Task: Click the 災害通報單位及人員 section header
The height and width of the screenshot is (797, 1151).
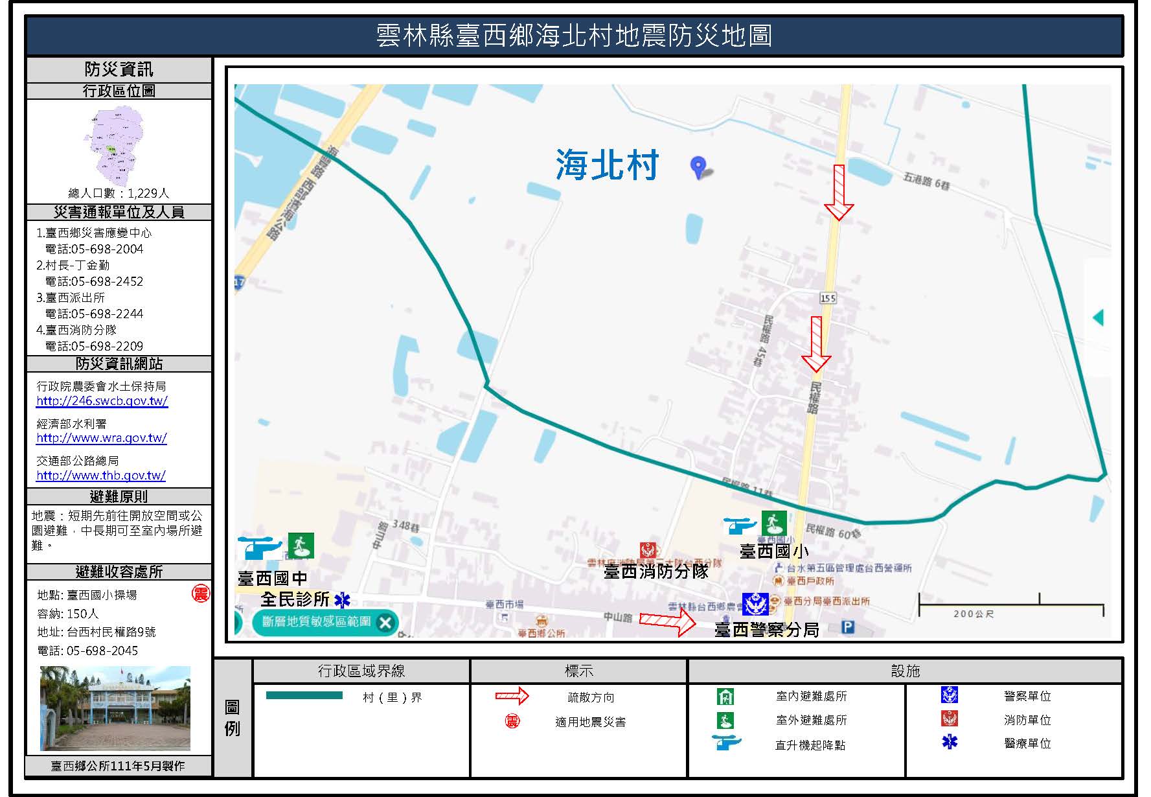Action: pyautogui.click(x=119, y=212)
